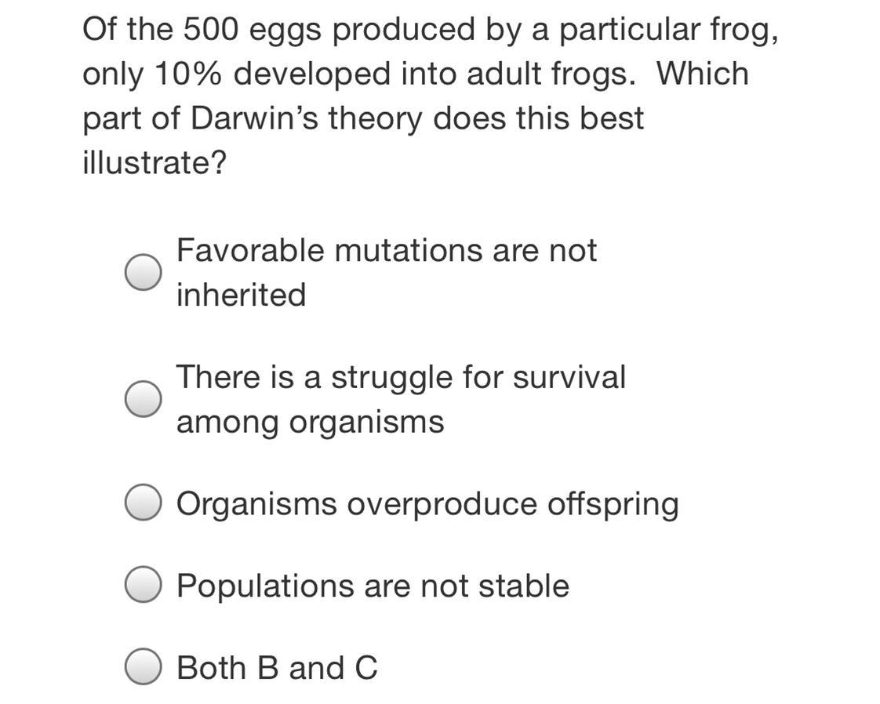The width and height of the screenshot is (880, 704).
Task: Click the word 'illustrate?' in the question
Action: [155, 163]
